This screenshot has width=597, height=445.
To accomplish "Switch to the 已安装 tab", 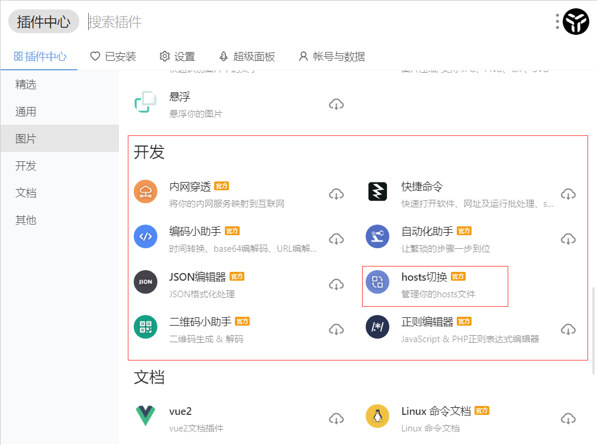I will [x=112, y=56].
